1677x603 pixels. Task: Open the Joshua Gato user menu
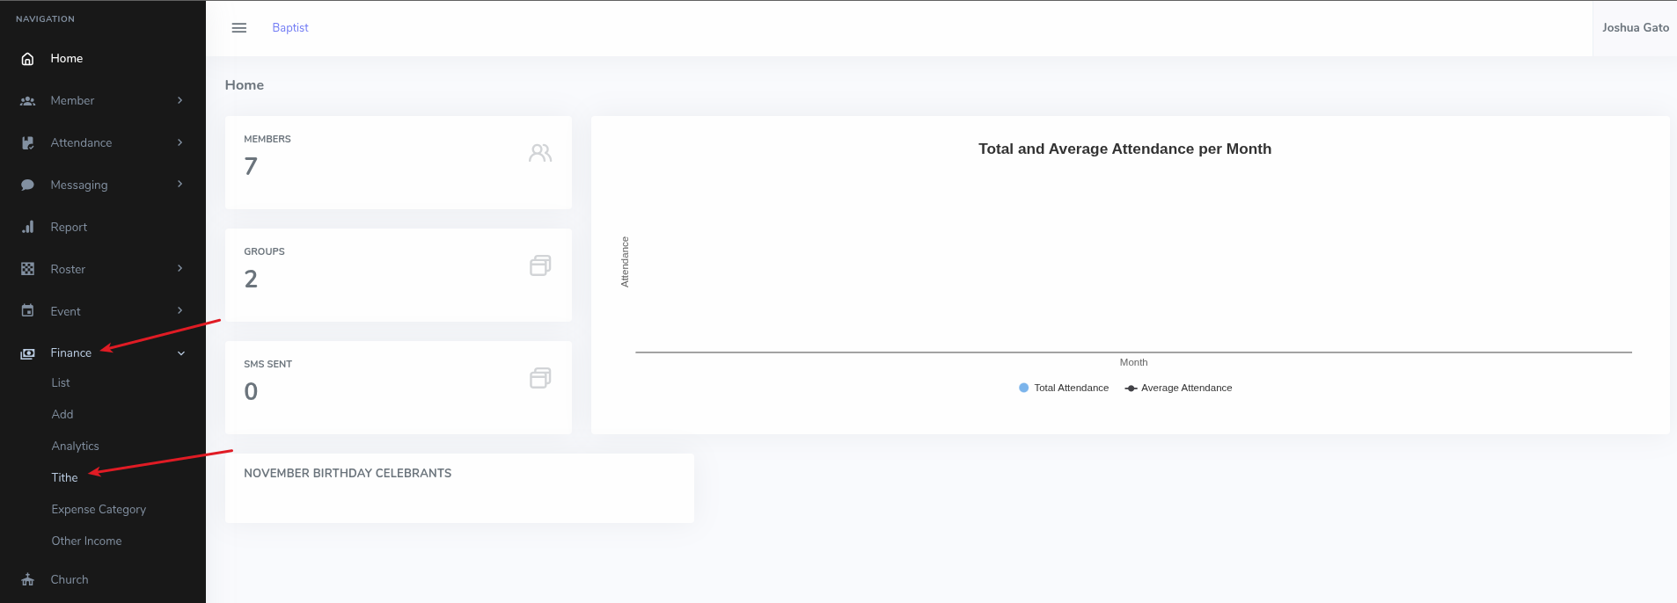[x=1634, y=28]
